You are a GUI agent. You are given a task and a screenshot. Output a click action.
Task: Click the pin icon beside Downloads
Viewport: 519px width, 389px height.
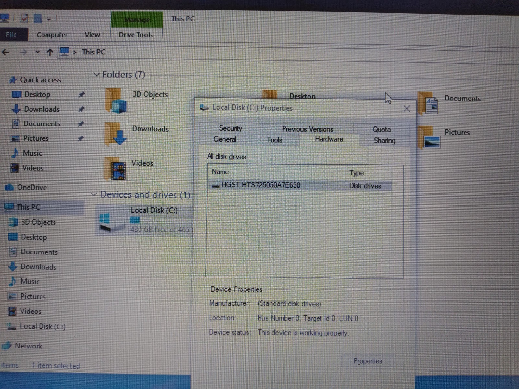[81, 109]
